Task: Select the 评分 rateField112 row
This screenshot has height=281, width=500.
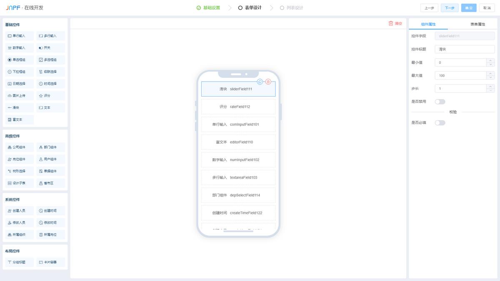Action: pyautogui.click(x=238, y=107)
